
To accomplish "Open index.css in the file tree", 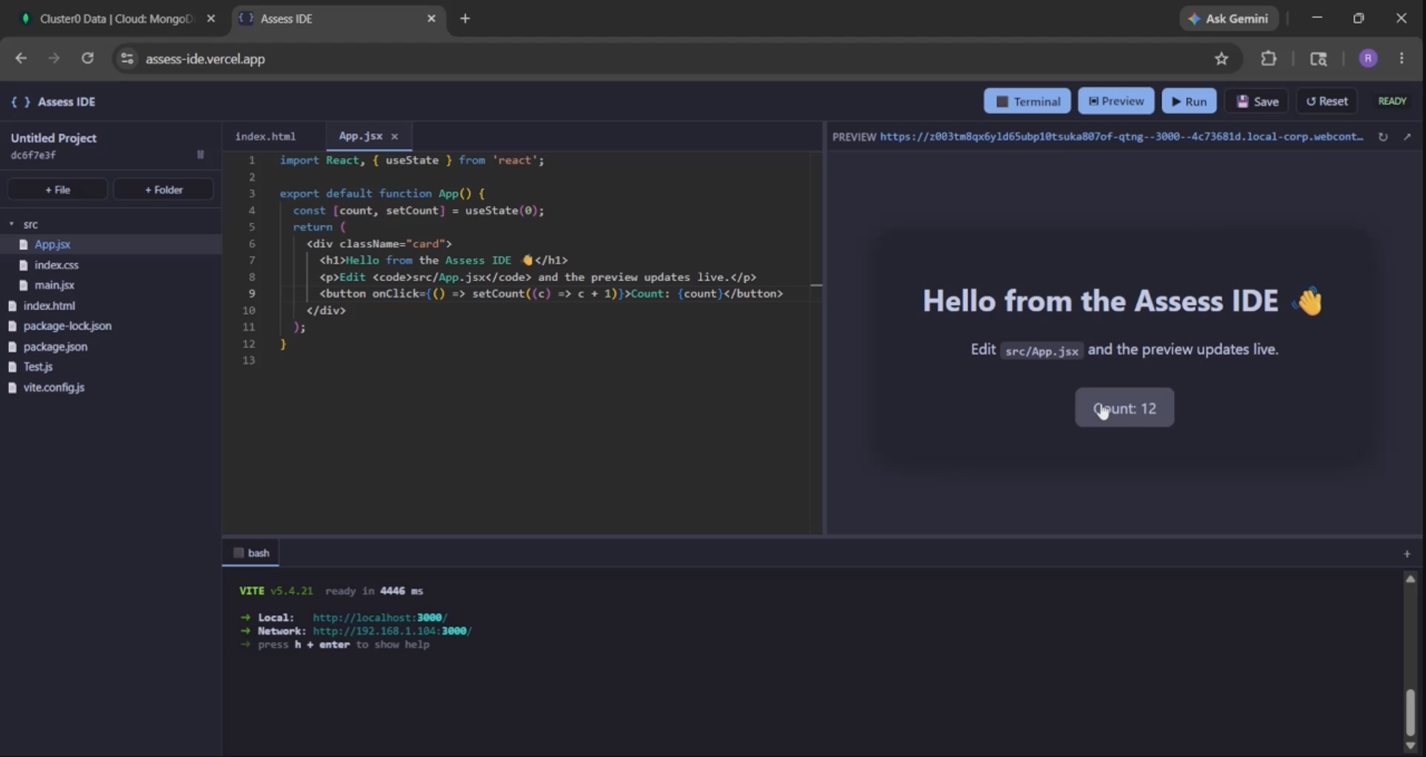I will (57, 265).
